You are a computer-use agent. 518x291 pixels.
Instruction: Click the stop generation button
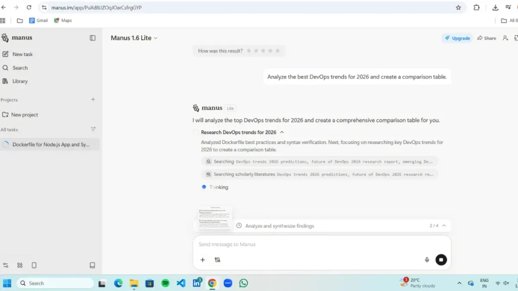click(x=441, y=260)
